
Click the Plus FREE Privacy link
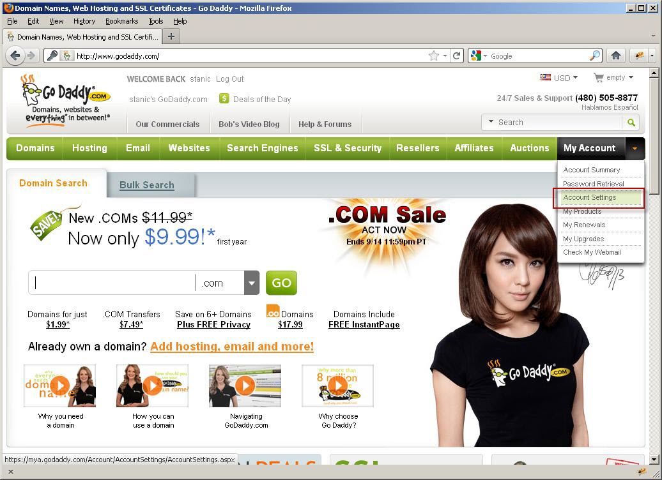click(213, 324)
